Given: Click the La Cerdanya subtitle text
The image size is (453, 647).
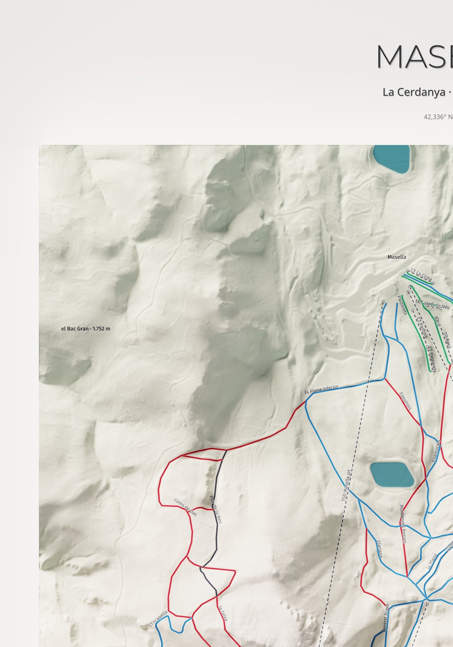Looking at the screenshot, I should [414, 92].
